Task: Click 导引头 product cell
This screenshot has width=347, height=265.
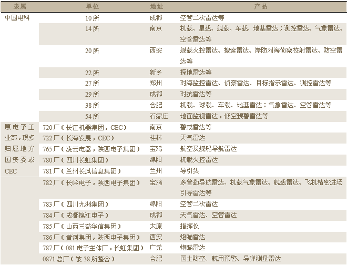Action: (x=189, y=171)
